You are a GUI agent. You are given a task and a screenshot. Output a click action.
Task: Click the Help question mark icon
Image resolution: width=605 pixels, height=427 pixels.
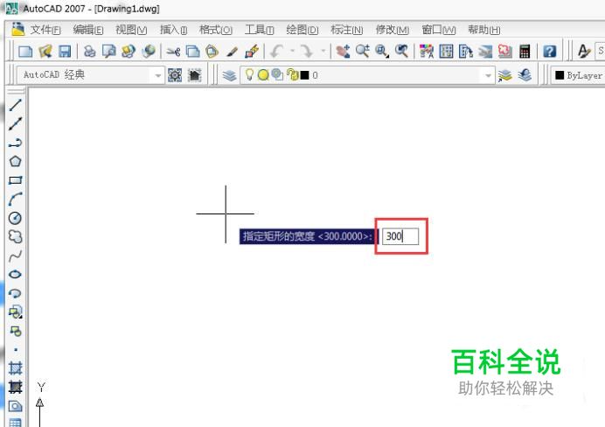(x=549, y=52)
